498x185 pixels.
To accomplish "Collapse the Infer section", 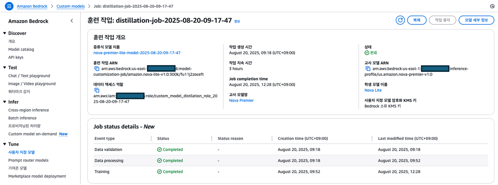I will click(5, 102).
